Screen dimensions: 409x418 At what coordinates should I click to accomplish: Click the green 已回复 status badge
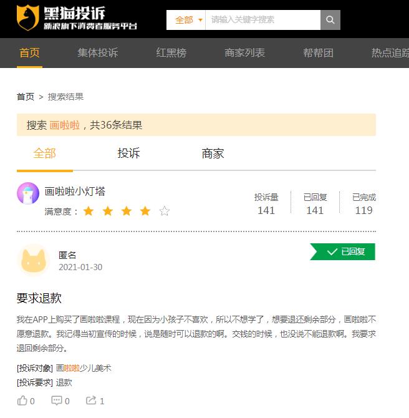(x=343, y=251)
